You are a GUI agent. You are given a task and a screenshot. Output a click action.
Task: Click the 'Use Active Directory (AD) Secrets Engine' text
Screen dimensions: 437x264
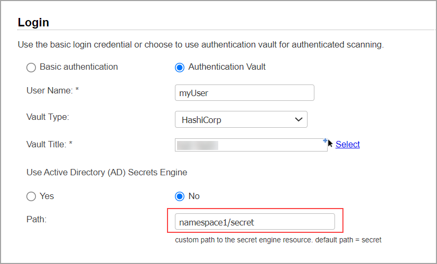[107, 172]
